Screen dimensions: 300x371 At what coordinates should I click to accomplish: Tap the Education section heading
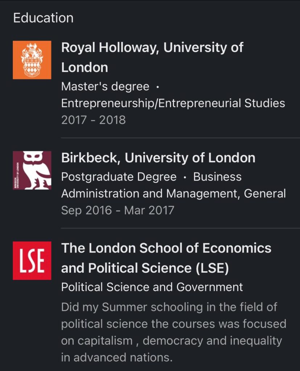tap(43, 18)
